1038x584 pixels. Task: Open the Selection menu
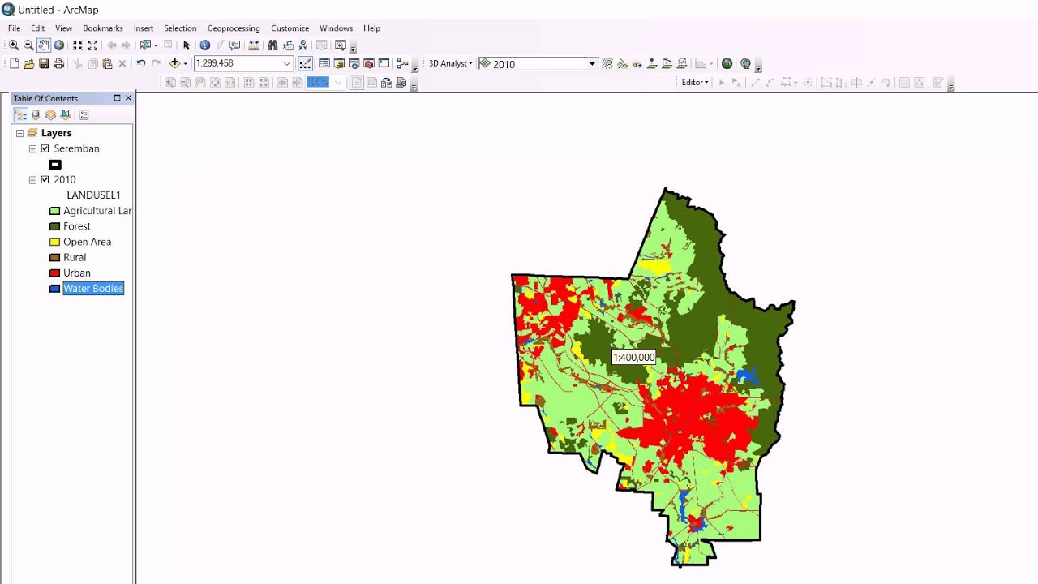pyautogui.click(x=180, y=28)
